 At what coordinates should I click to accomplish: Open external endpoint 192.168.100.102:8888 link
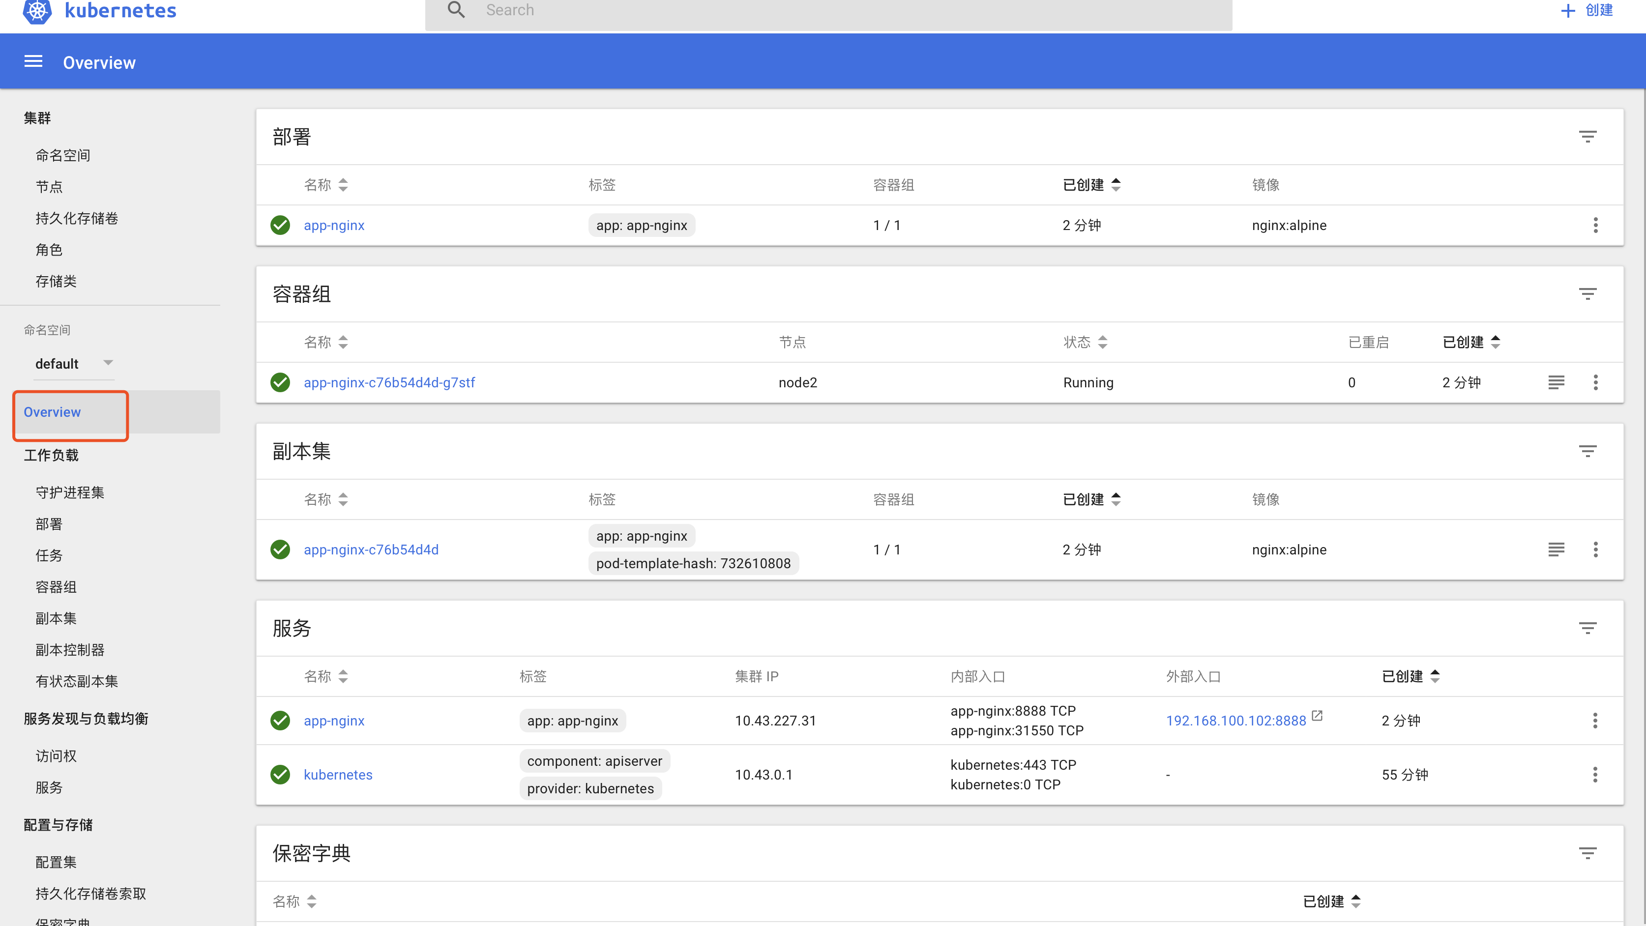tap(1236, 721)
